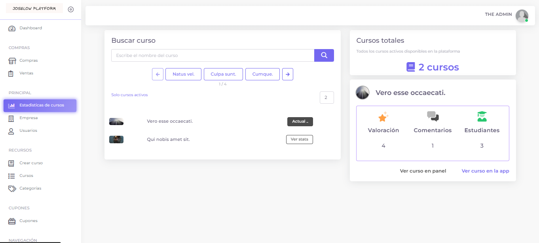Click the Empresa building icon
This screenshot has width=539, height=243.
click(x=11, y=118)
